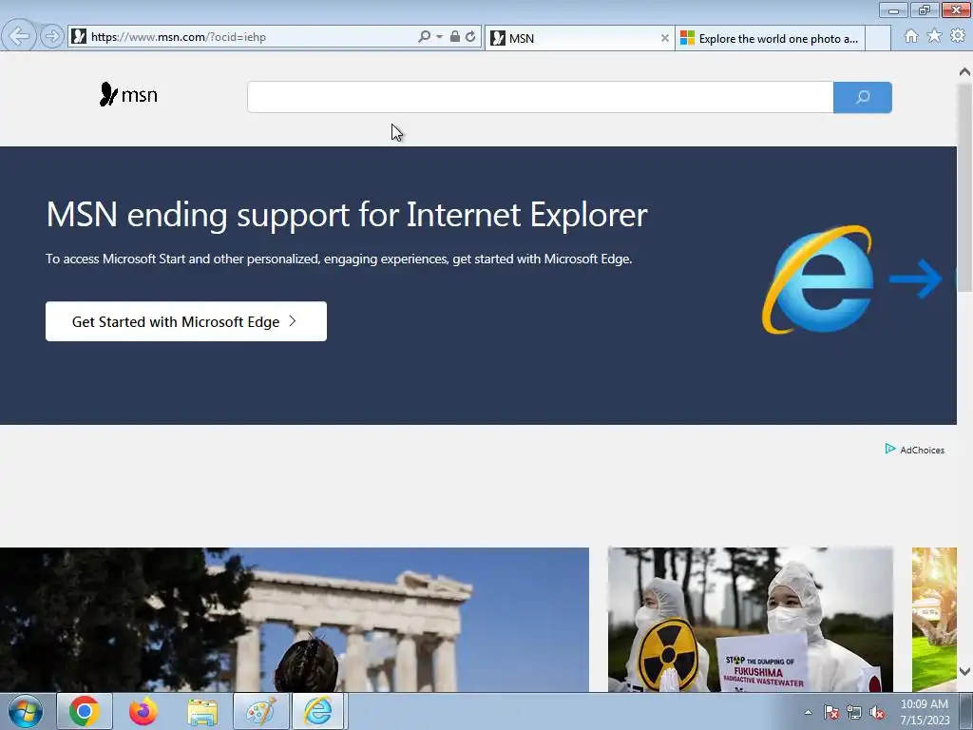Image resolution: width=973 pixels, height=730 pixels.
Task: Open a new blank tab
Action: [878, 38]
